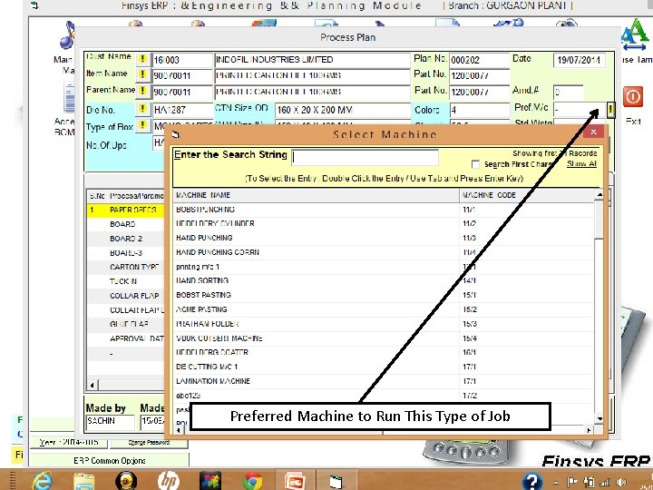The width and height of the screenshot is (653, 490).
Task: Select the LAMINATION MACHINE row
Action: tap(384, 381)
